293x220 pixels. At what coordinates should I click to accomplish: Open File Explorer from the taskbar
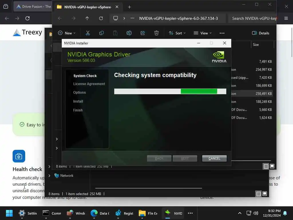(x=148, y=213)
